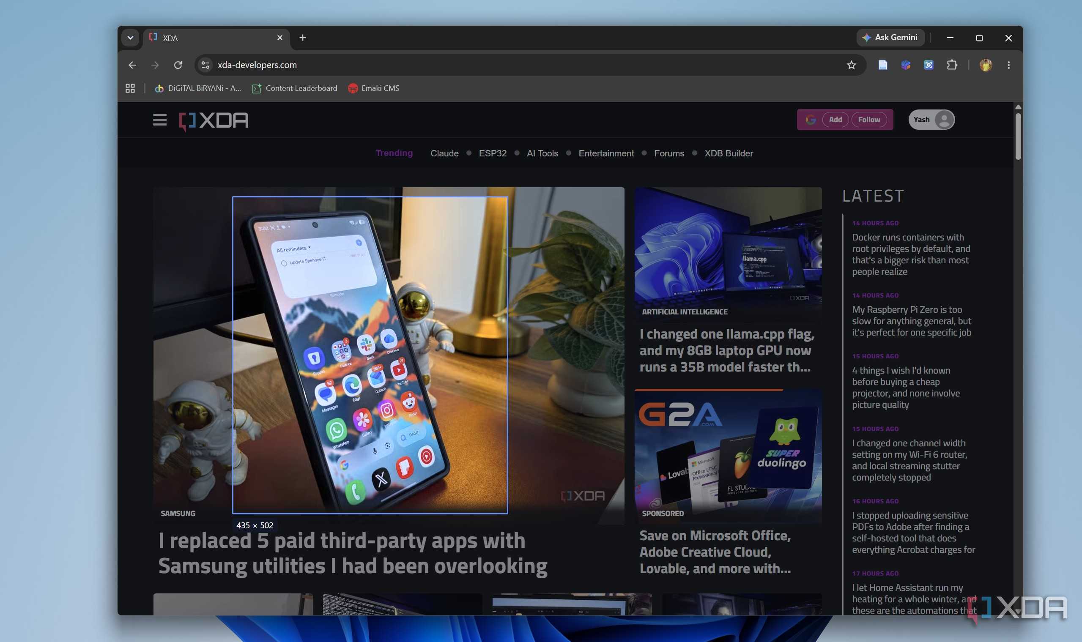
Task: Open the Docker runs containers latest article
Action: (911, 254)
